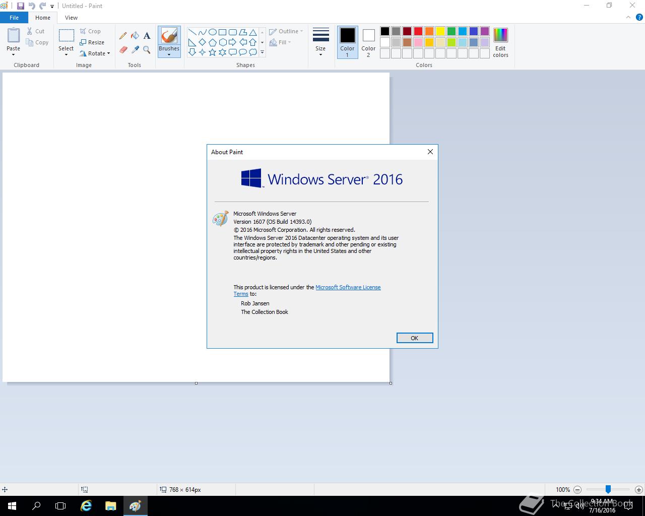The image size is (645, 516).
Task: Select the Color 2 box
Action: point(368,42)
